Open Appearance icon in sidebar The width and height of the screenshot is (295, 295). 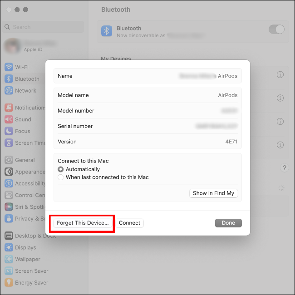[9, 172]
